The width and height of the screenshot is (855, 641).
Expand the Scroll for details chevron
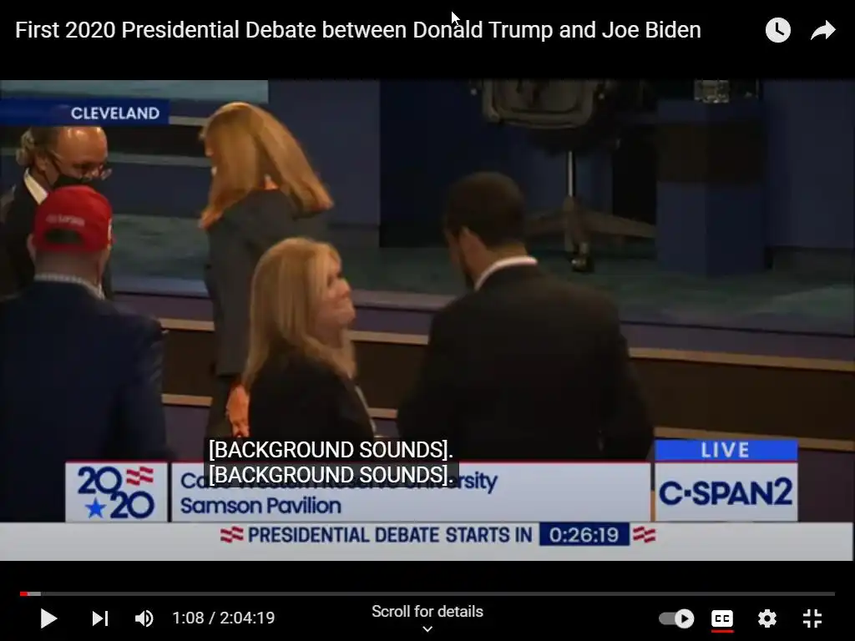click(x=427, y=629)
